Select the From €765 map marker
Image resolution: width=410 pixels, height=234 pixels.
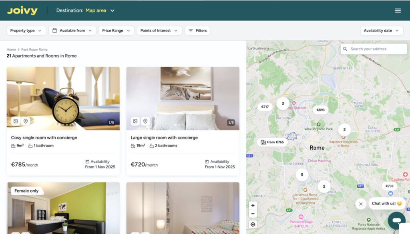(272, 142)
